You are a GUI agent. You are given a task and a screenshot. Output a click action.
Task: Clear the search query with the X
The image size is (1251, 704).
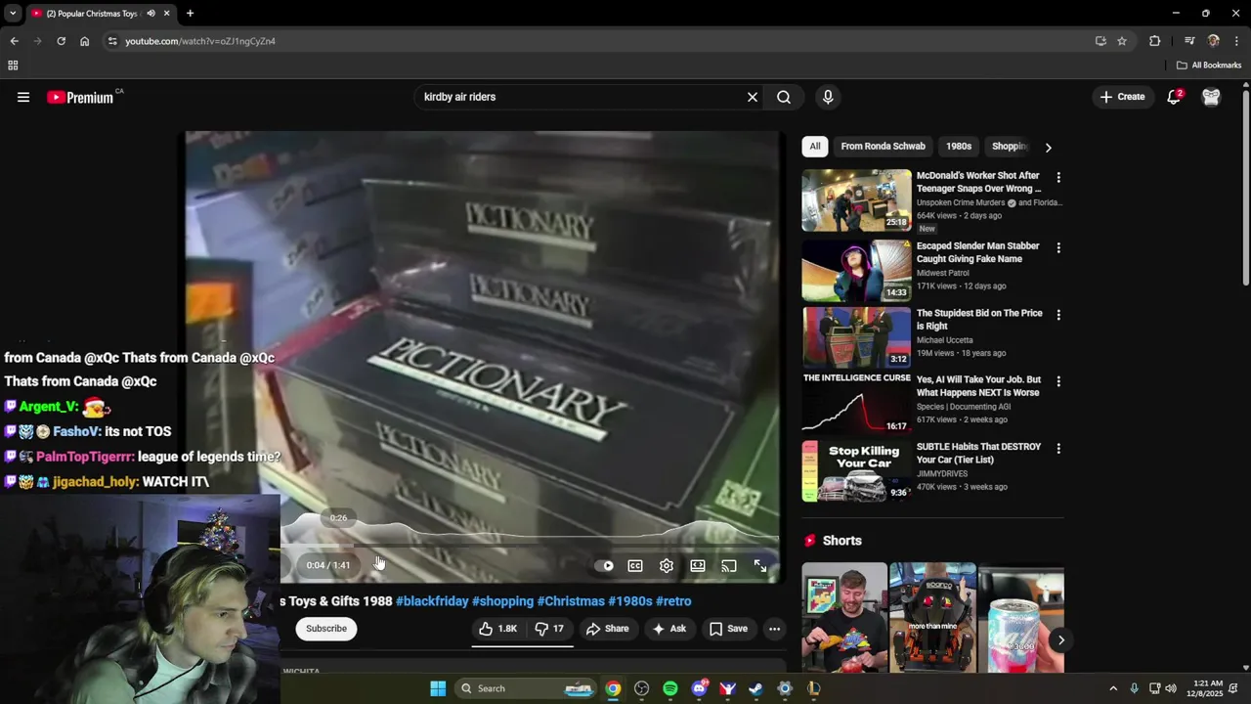tap(753, 97)
